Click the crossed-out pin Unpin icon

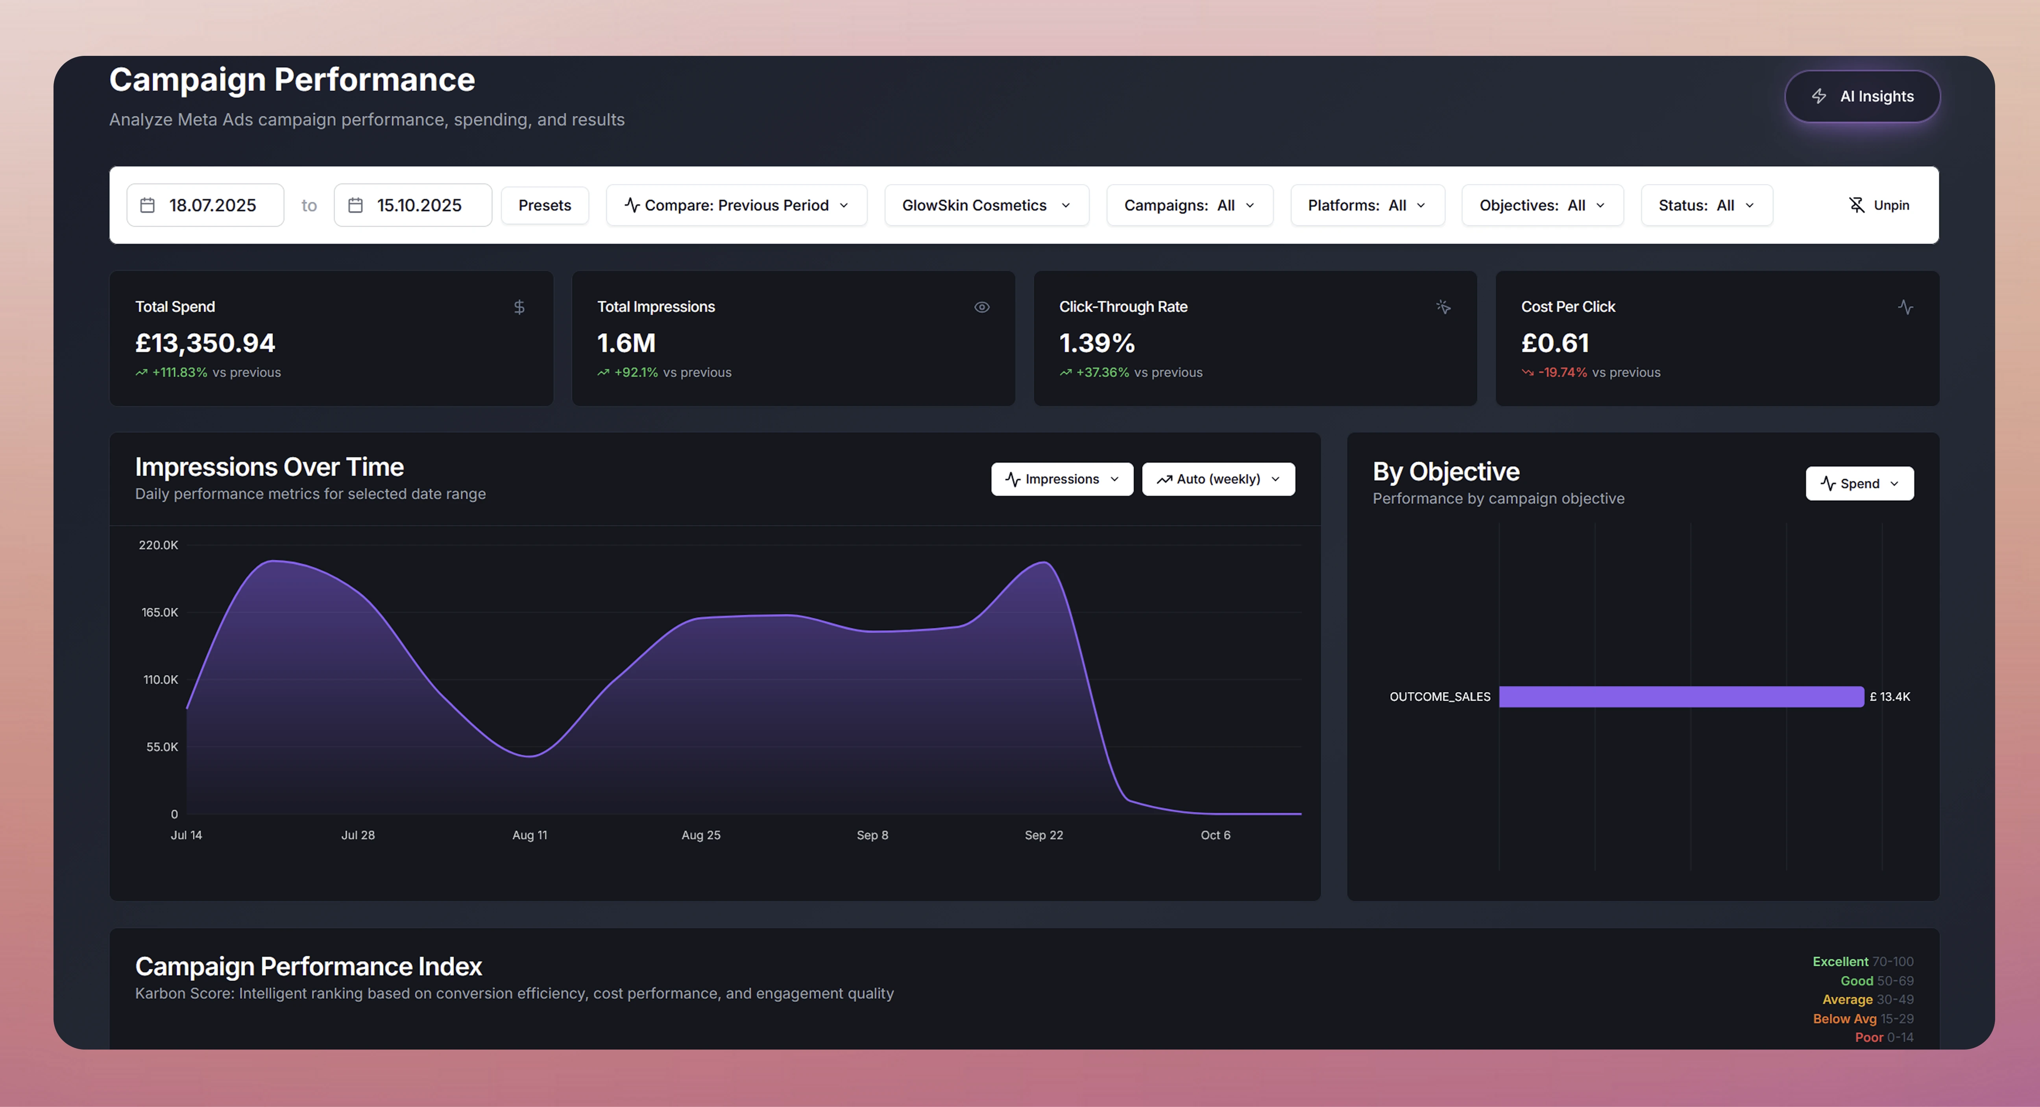pos(1856,205)
